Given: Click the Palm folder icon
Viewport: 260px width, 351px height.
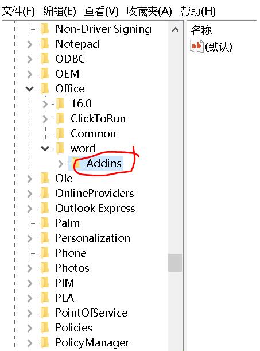Looking at the screenshot, I should click(x=45, y=223).
